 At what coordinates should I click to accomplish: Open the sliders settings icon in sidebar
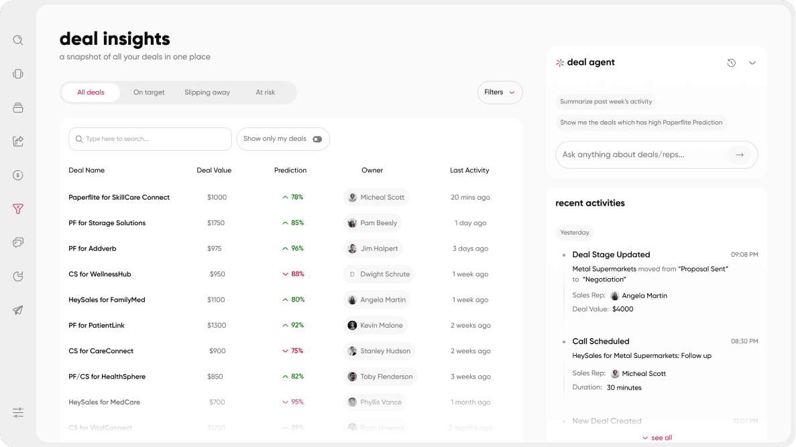point(17,413)
